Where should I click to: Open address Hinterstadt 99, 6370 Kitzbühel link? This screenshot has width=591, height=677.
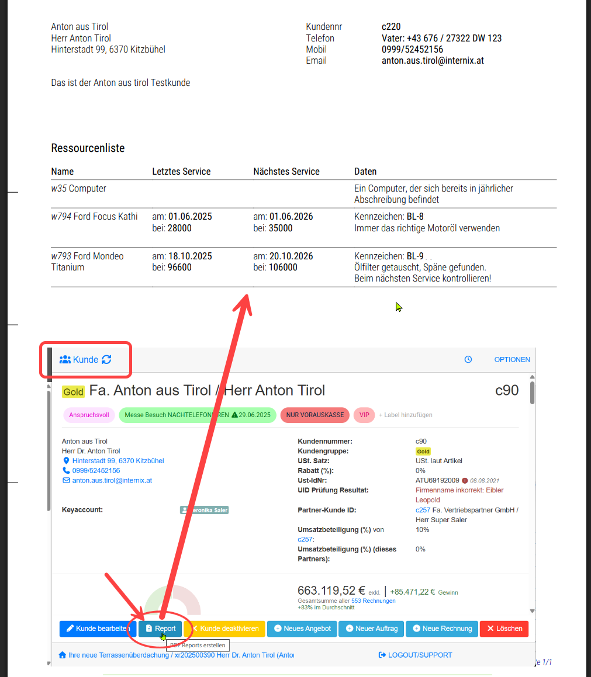click(x=118, y=461)
